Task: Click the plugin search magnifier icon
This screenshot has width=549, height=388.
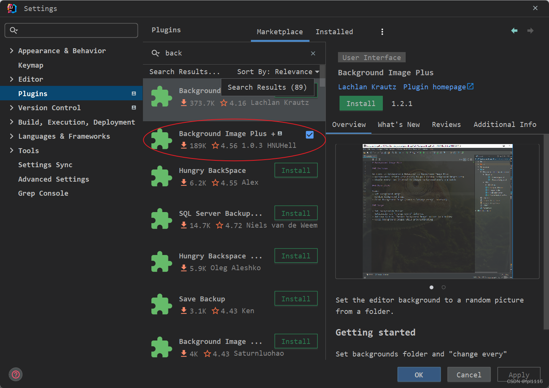Action: pyautogui.click(x=155, y=53)
